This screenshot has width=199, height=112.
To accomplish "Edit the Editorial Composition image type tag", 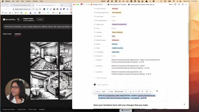I will [x=119, y=24].
